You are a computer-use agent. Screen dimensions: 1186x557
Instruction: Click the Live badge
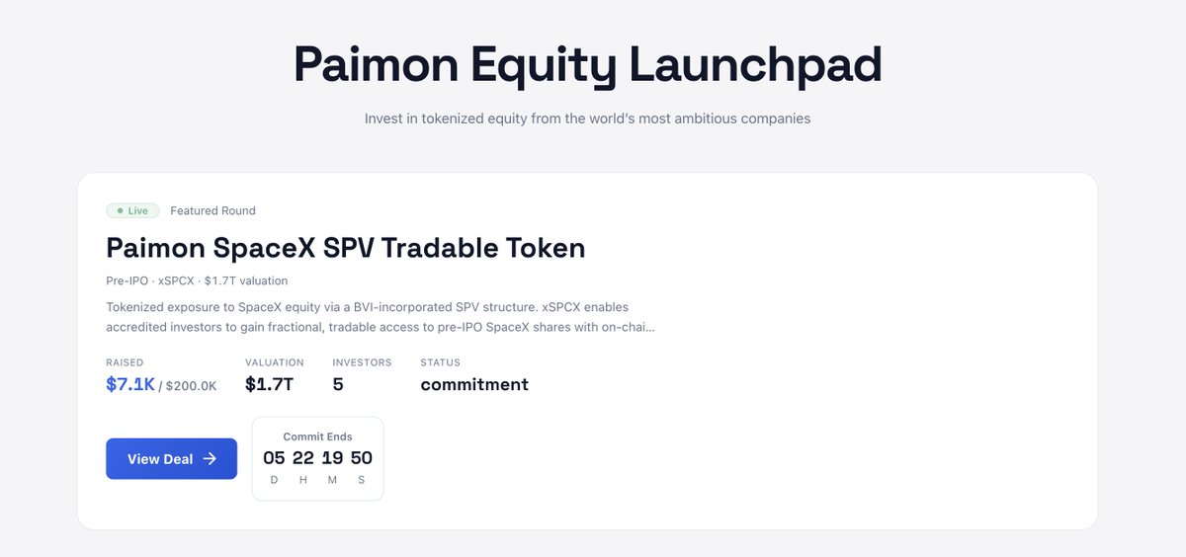click(x=132, y=211)
